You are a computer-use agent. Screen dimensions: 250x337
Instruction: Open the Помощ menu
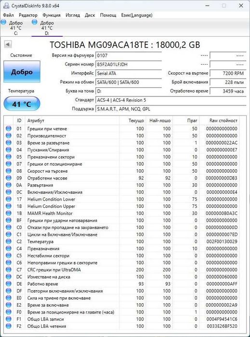[x=108, y=15]
